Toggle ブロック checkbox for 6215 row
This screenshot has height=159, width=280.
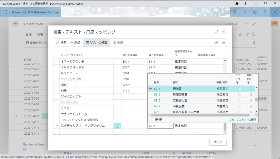[x=240, y=112]
